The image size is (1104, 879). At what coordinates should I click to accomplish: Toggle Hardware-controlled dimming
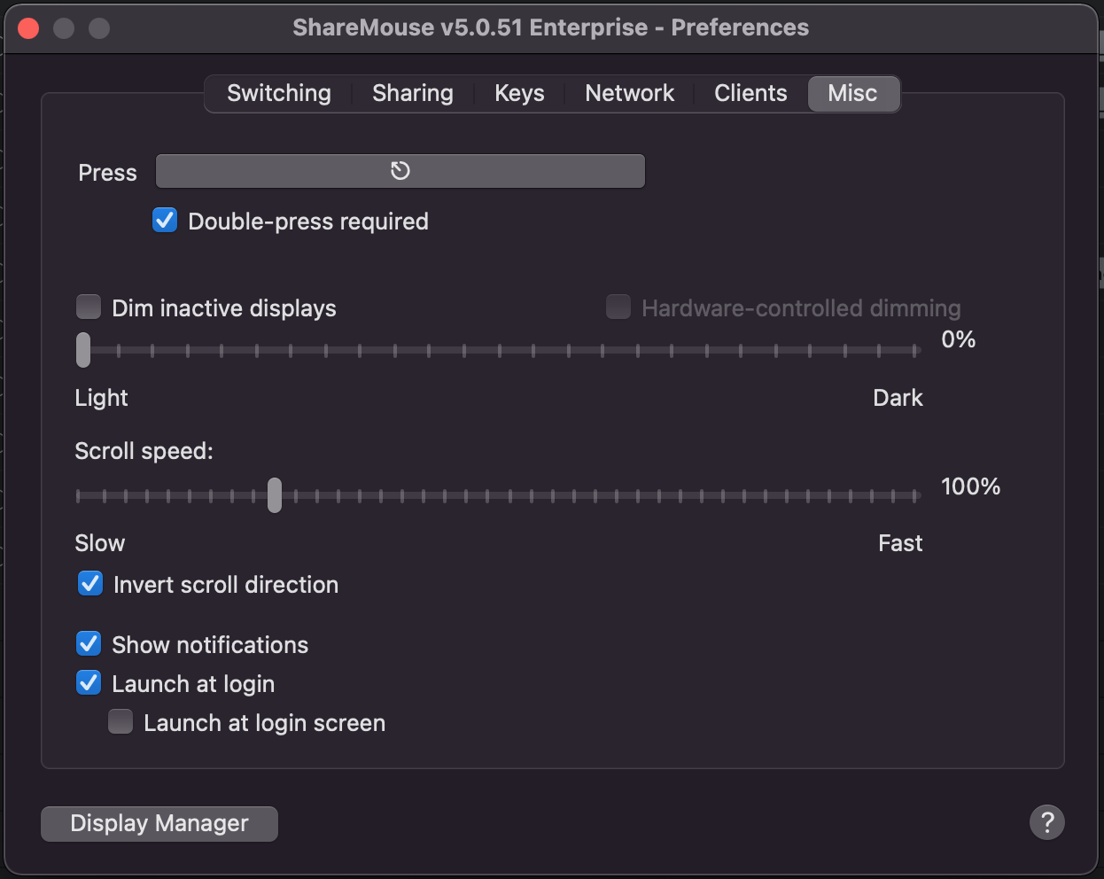pyautogui.click(x=618, y=306)
